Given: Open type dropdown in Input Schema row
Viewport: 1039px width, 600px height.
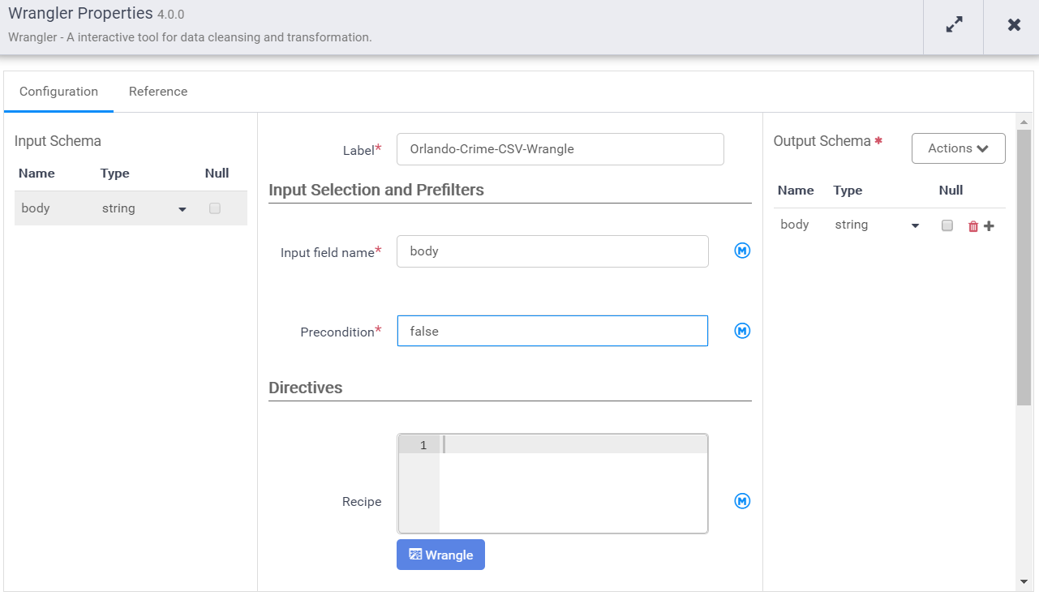Looking at the screenshot, I should click(182, 209).
